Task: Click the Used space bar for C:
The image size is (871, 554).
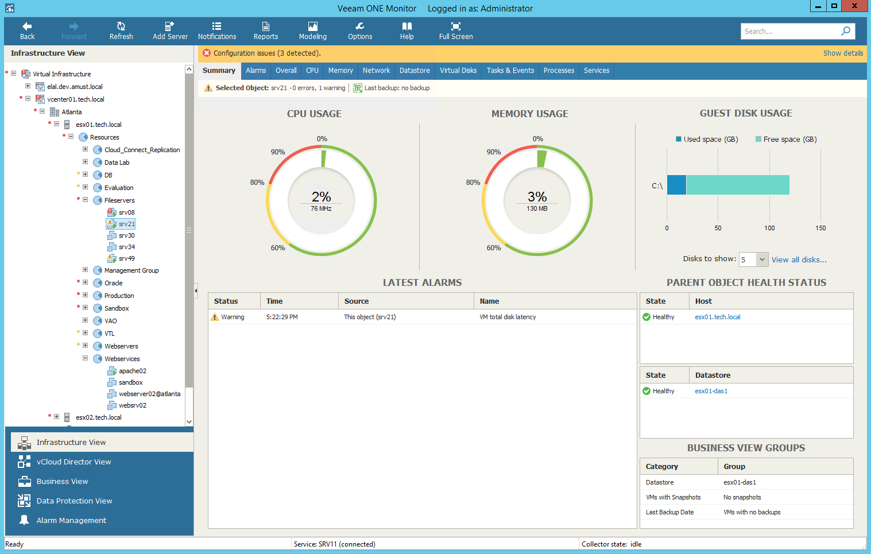Action: [676, 185]
